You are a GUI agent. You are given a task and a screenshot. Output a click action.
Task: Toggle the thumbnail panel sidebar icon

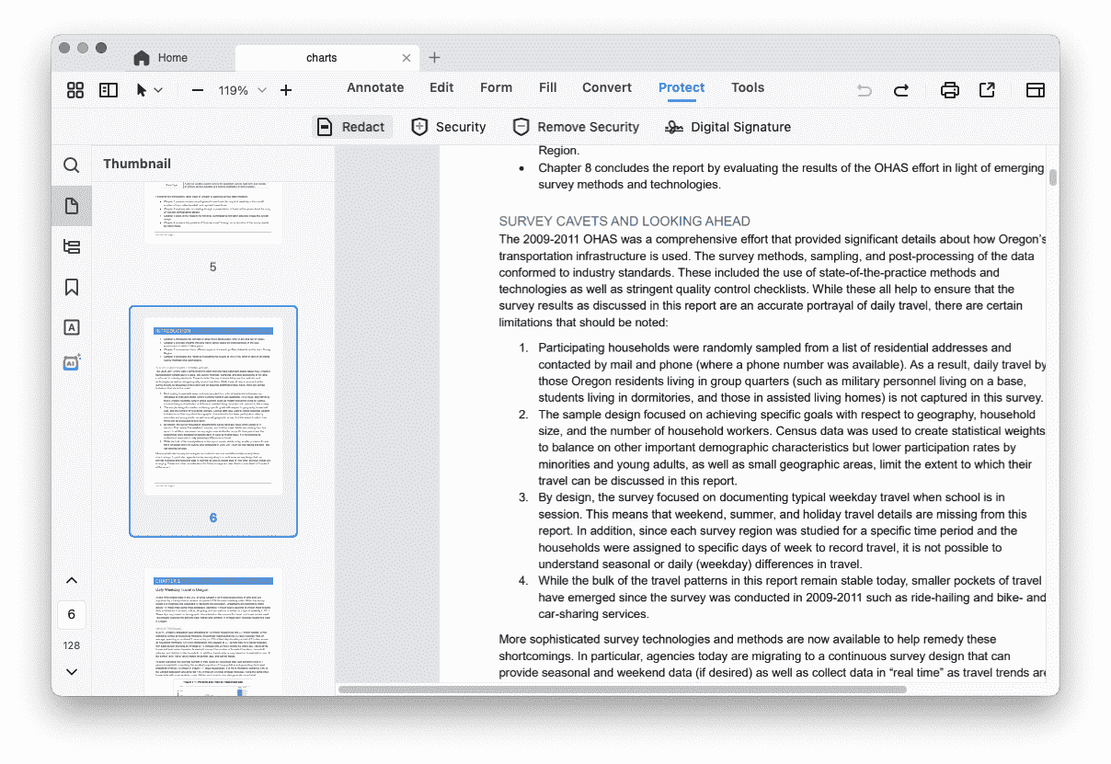coord(71,206)
